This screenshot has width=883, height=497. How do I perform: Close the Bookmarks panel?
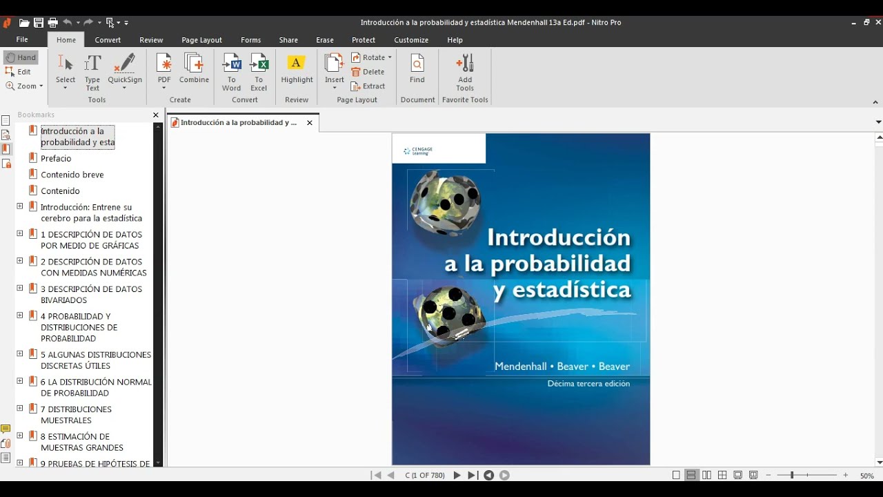[156, 115]
